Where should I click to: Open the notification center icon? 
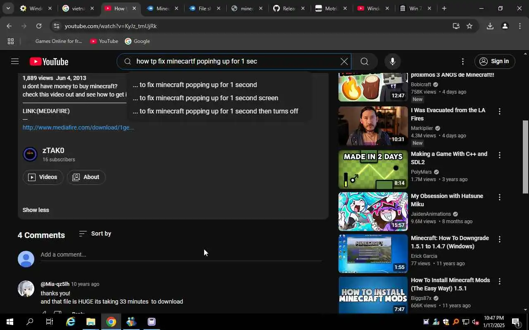click(x=516, y=322)
